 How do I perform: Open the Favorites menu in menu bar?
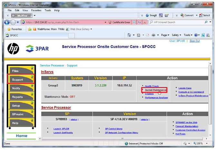36,10
